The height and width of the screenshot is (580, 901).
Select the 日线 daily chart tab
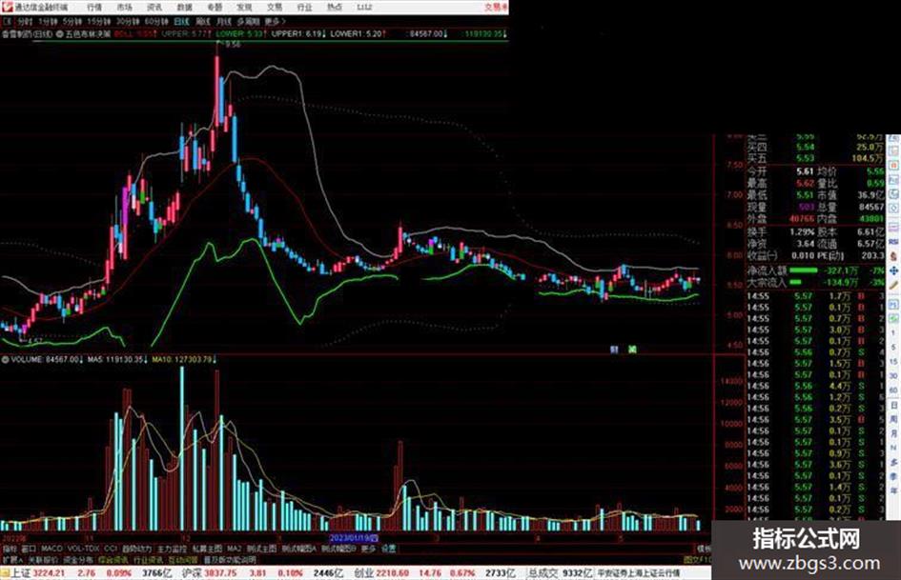pyautogui.click(x=181, y=22)
